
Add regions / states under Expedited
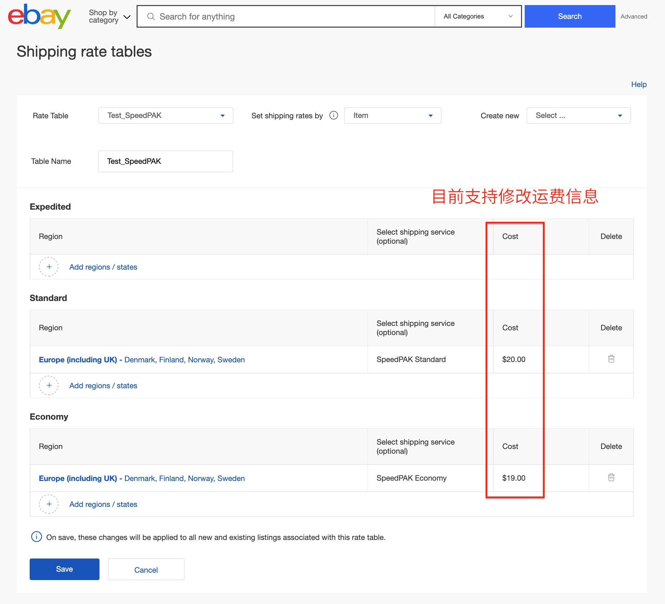103,267
